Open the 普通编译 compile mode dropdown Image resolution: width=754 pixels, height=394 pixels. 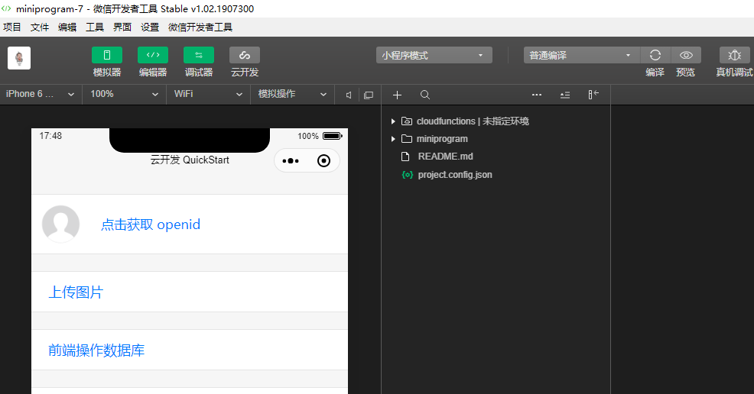click(581, 55)
